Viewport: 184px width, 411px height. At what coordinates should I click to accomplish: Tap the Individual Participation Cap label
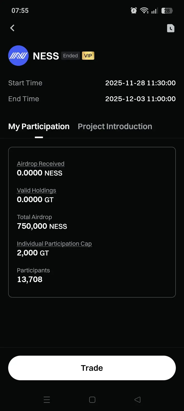click(x=54, y=244)
